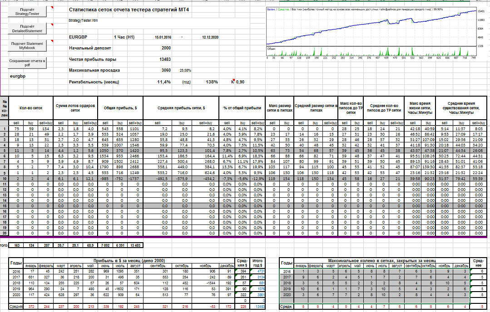
Task: Select the Макс размер сетки в пипсах header
Action: click(x=280, y=108)
